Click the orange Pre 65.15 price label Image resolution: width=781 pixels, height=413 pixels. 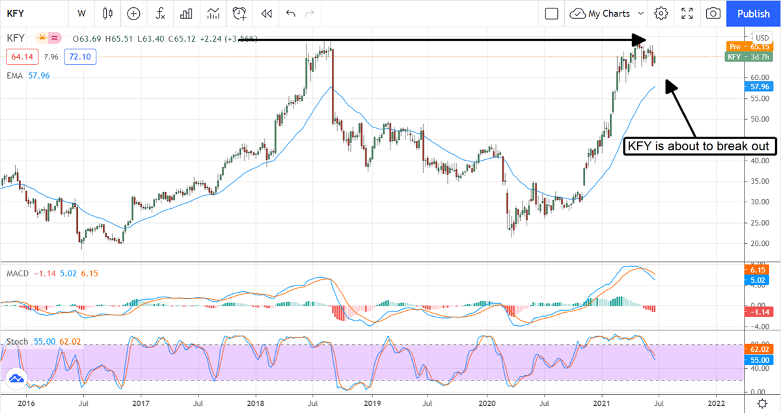748,46
